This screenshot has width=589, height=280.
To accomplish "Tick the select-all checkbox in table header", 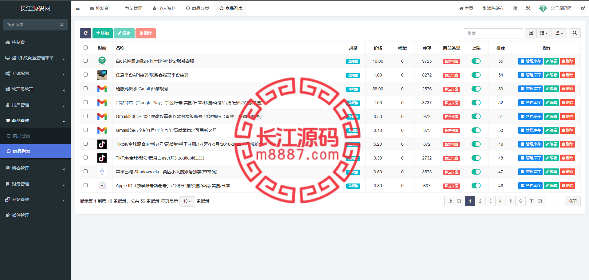I will pos(85,47).
